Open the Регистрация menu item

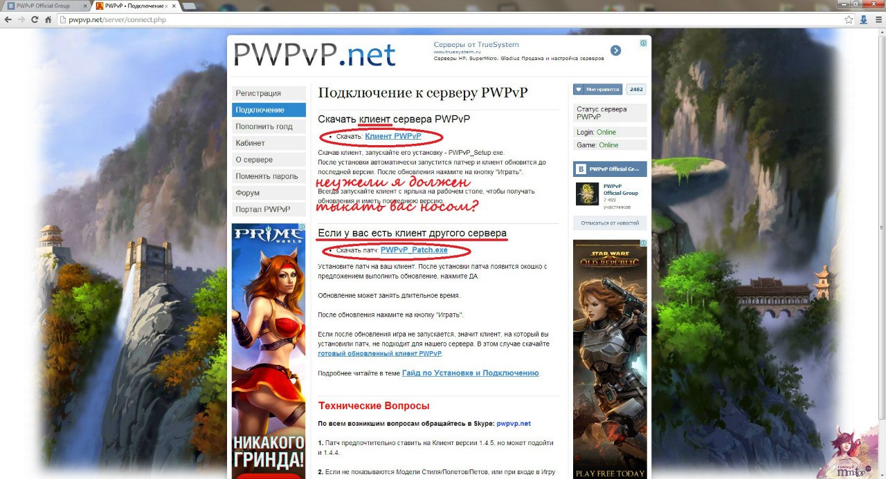258,93
